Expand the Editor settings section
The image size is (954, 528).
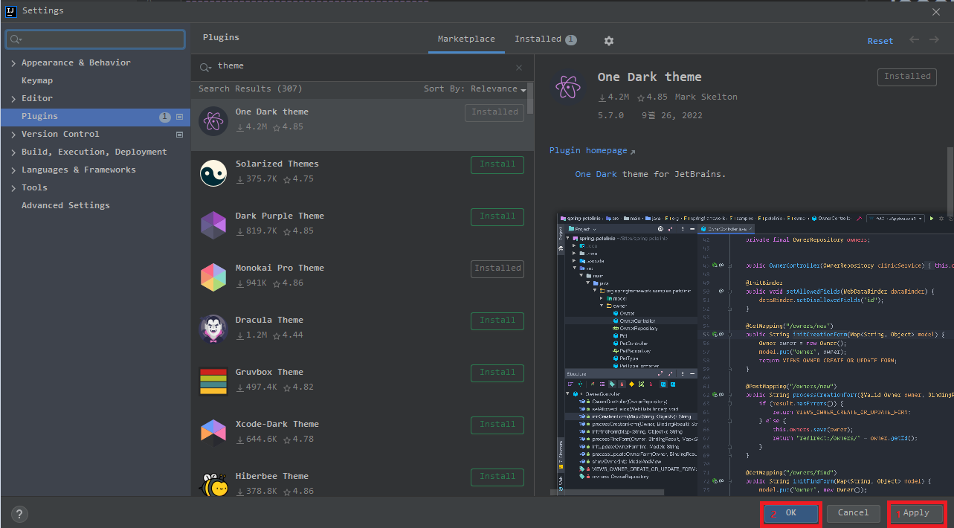tap(13, 99)
